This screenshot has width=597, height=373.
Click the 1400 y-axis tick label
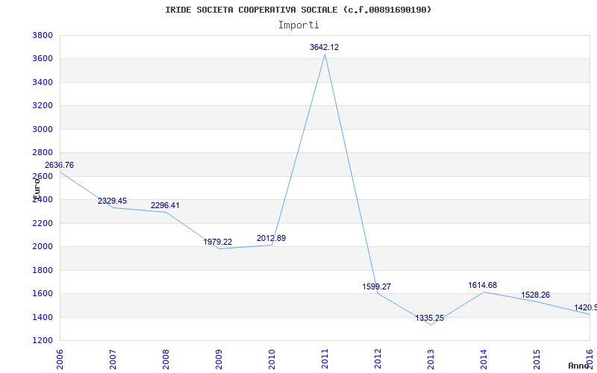[43, 317]
